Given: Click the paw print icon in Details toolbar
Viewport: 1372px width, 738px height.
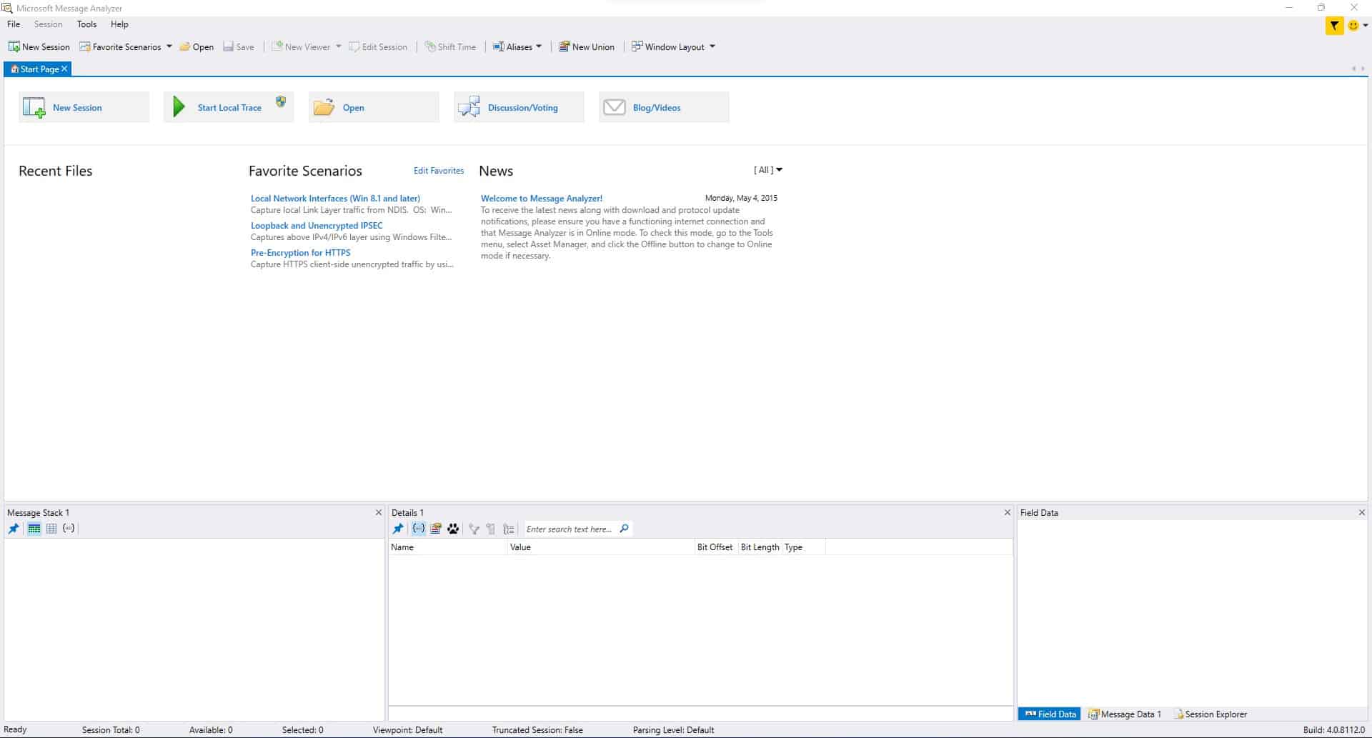Looking at the screenshot, I should pyautogui.click(x=453, y=529).
